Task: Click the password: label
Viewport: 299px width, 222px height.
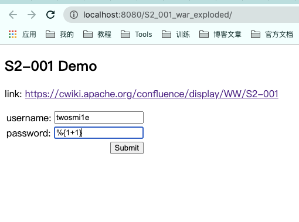Action: [29, 134]
